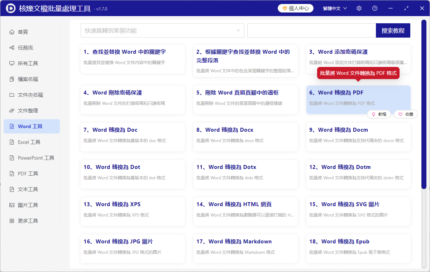The image size is (430, 272).
Task: Select 所有工具 in the sidebar
Action: 32,63
